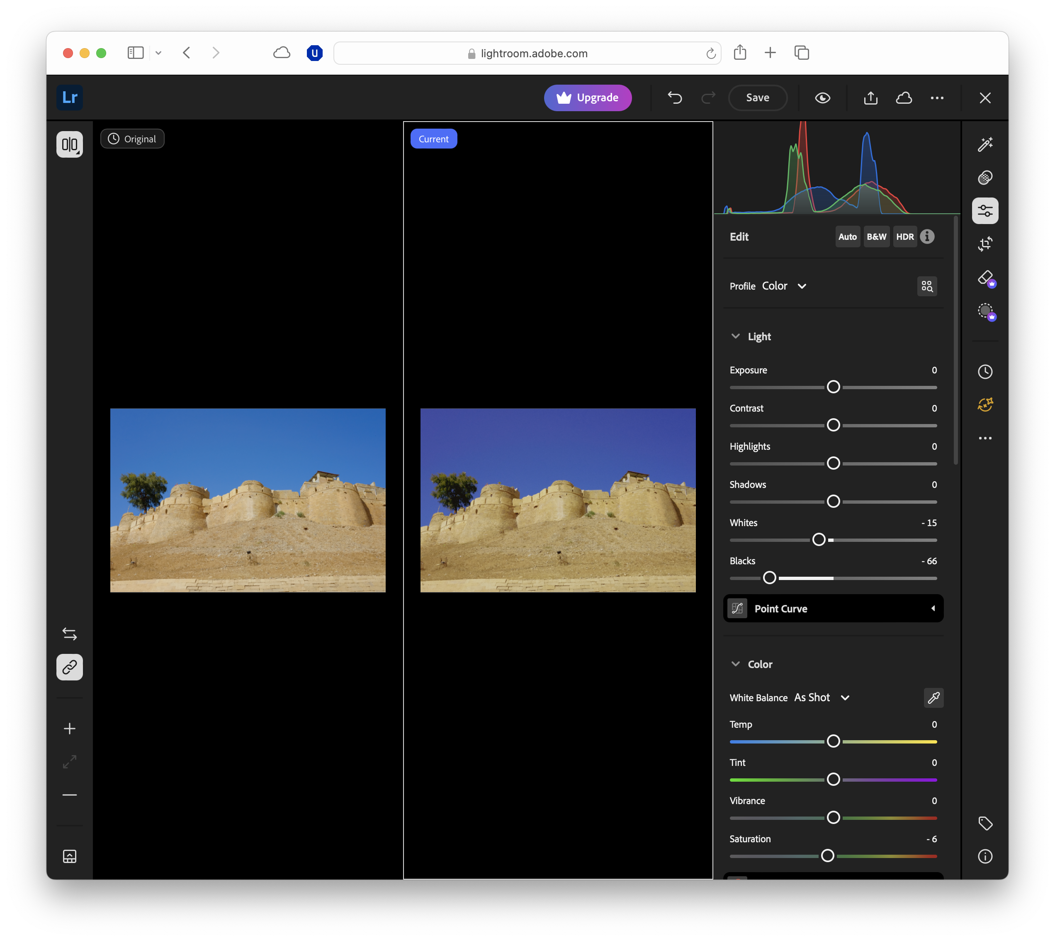This screenshot has width=1055, height=941.
Task: Select the Original view label
Action: pos(132,139)
